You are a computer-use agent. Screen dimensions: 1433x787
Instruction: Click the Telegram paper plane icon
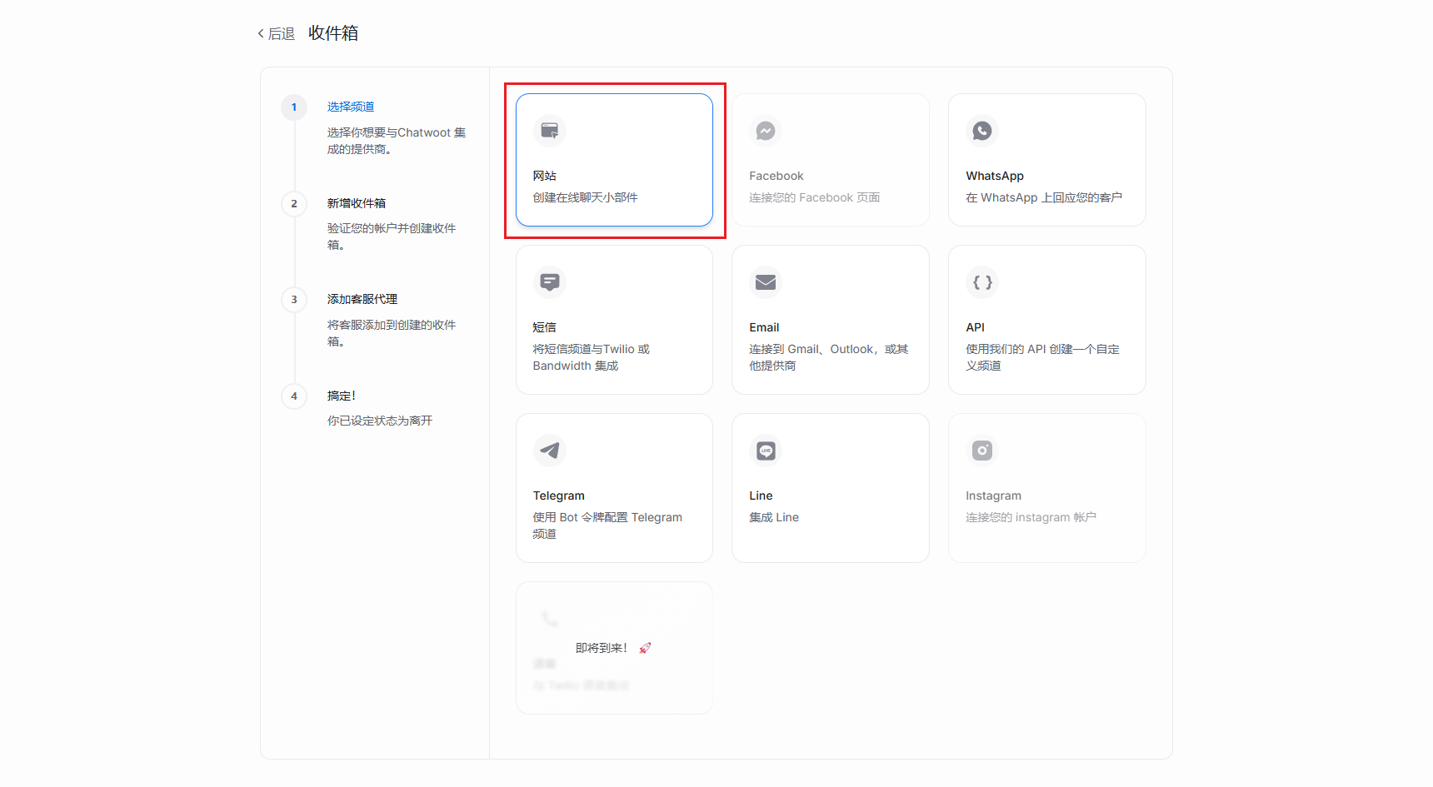coord(549,451)
